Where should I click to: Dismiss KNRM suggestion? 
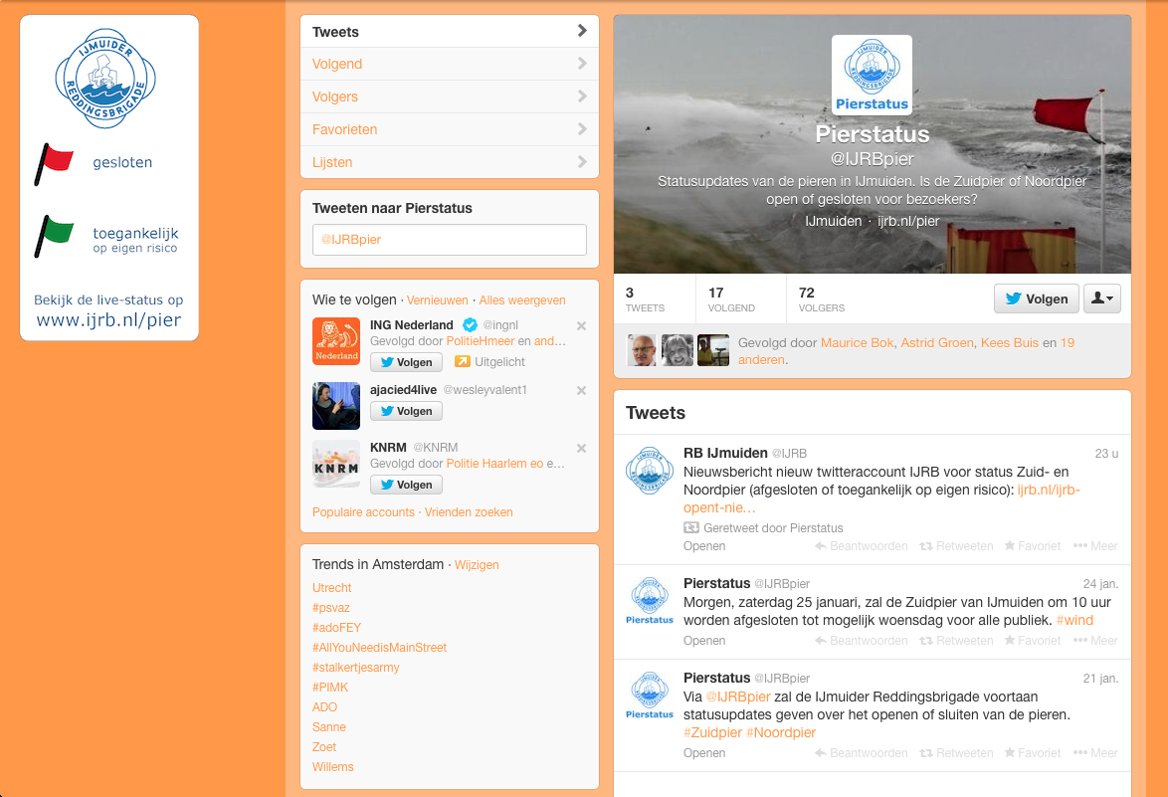click(582, 449)
